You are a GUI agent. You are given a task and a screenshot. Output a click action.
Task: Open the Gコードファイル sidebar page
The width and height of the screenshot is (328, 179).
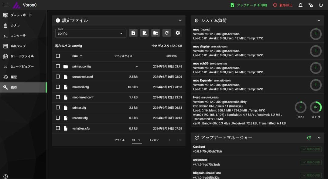(x=22, y=56)
